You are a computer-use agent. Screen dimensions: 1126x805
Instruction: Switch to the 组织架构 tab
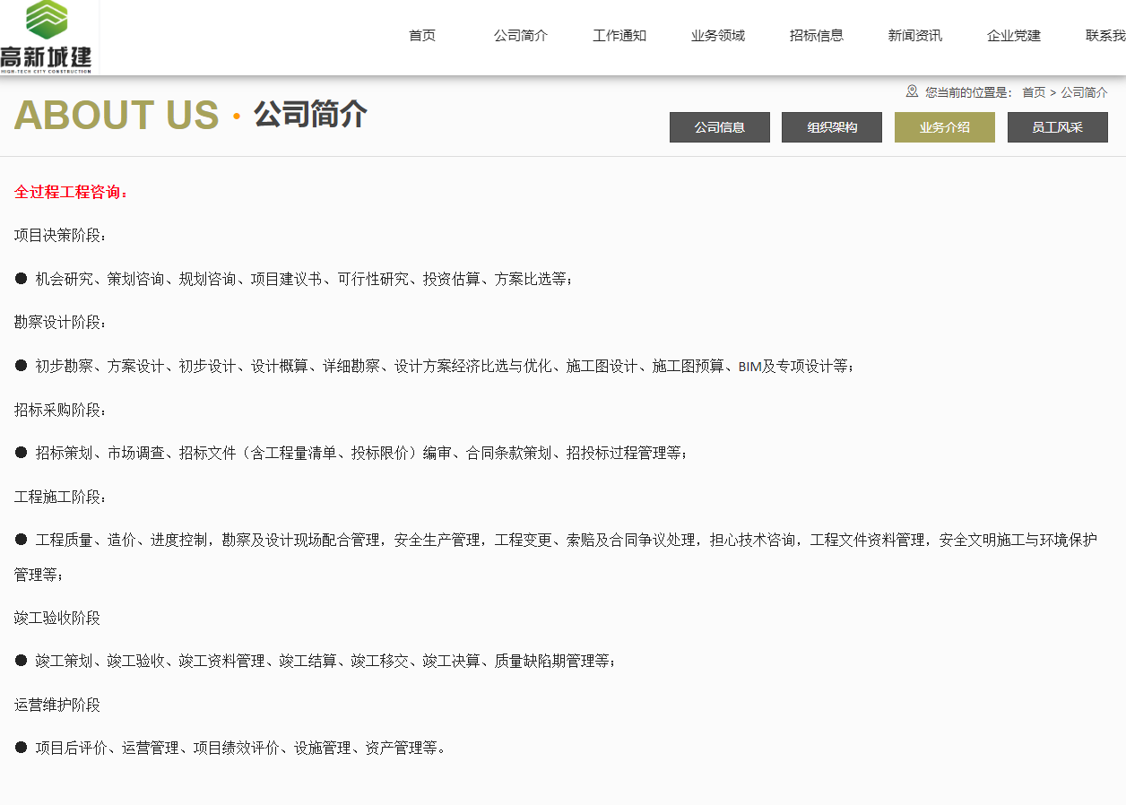click(832, 127)
